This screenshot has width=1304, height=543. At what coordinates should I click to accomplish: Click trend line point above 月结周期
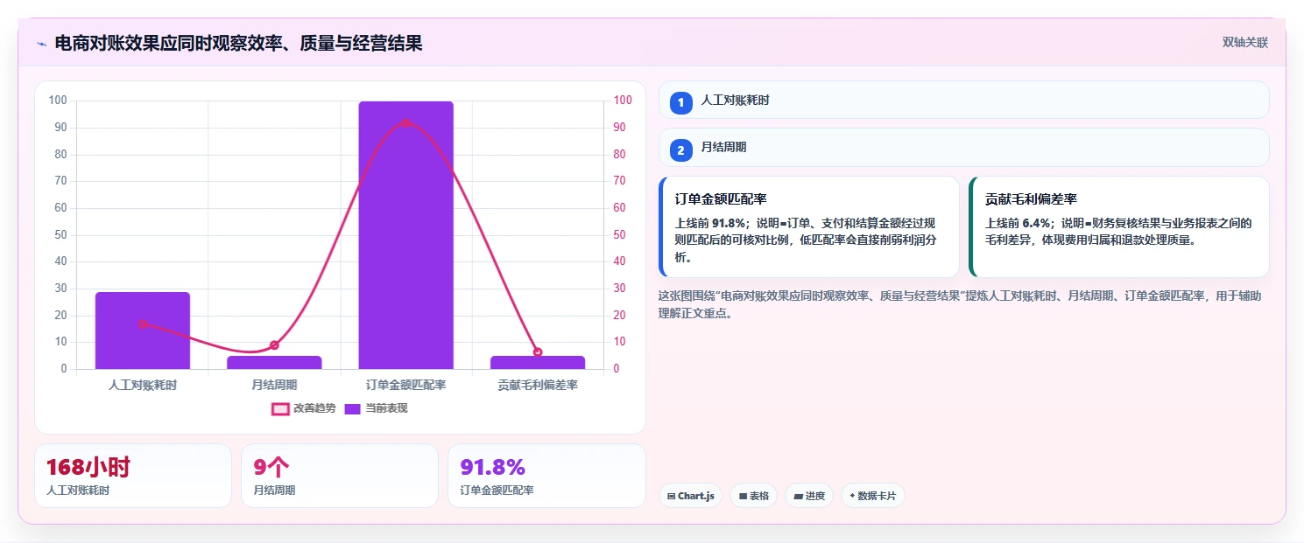[274, 345]
